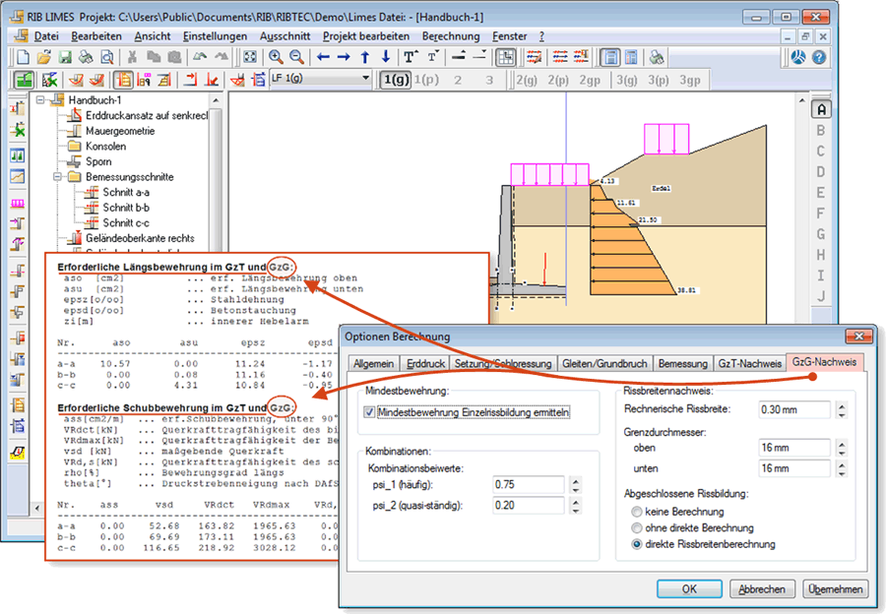
Task: Activate load case toggle 3(p)
Action: point(659,81)
